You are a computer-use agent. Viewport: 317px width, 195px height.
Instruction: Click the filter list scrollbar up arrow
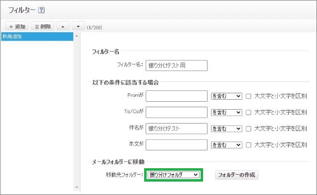(77, 36)
